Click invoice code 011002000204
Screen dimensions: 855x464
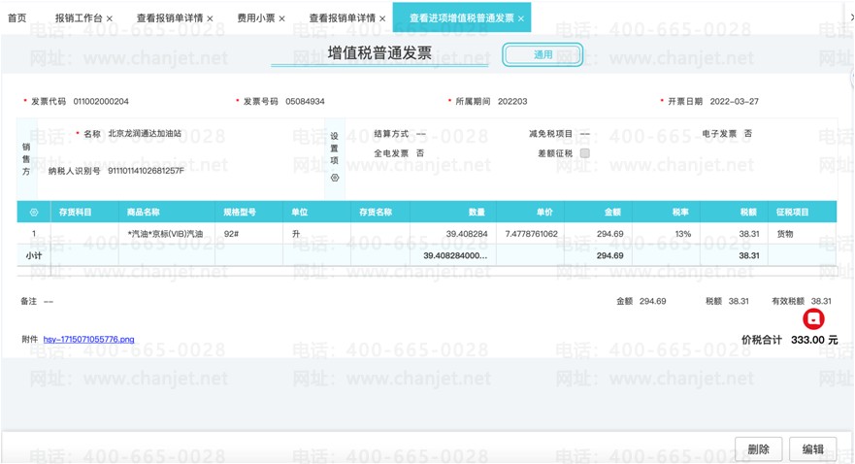(101, 101)
